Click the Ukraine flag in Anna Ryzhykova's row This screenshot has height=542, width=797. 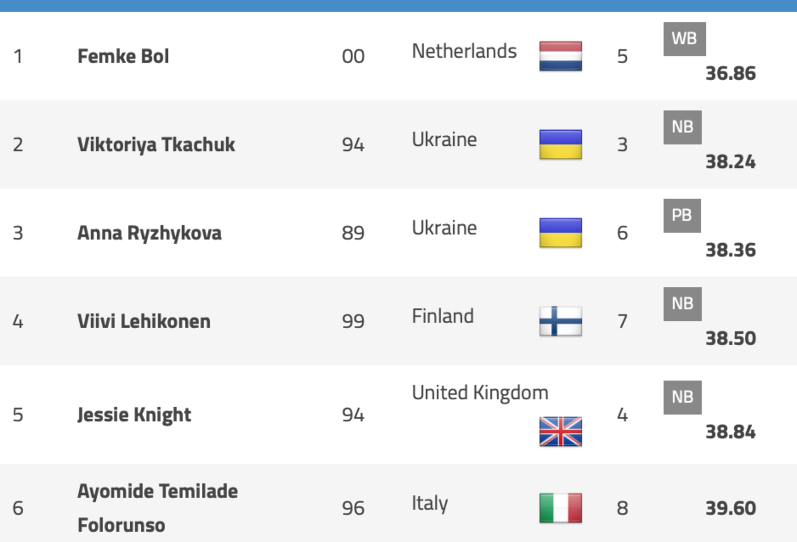[x=560, y=233]
